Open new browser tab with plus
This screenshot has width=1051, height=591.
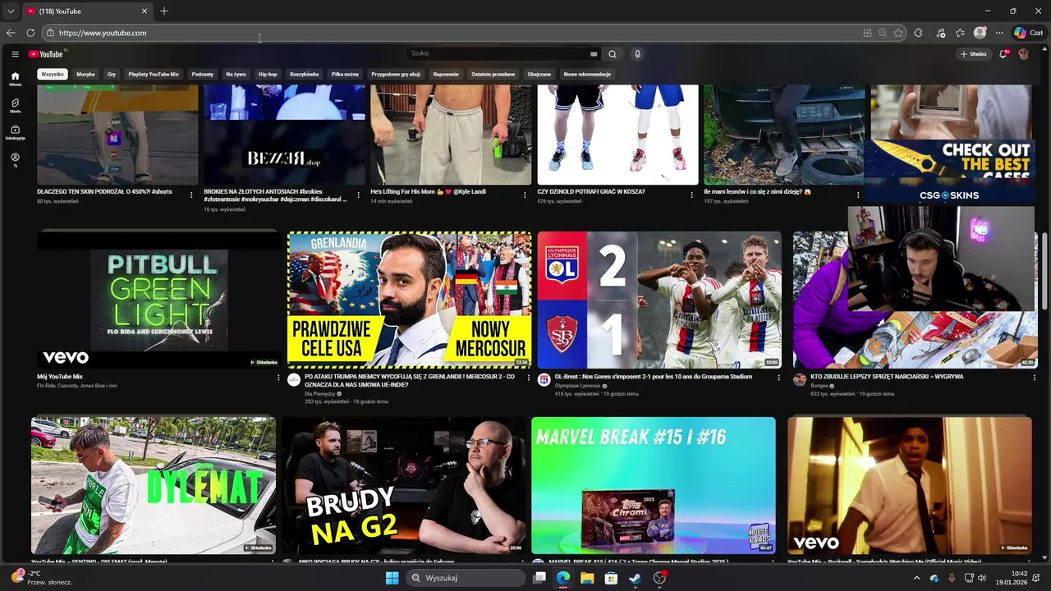pos(164,11)
